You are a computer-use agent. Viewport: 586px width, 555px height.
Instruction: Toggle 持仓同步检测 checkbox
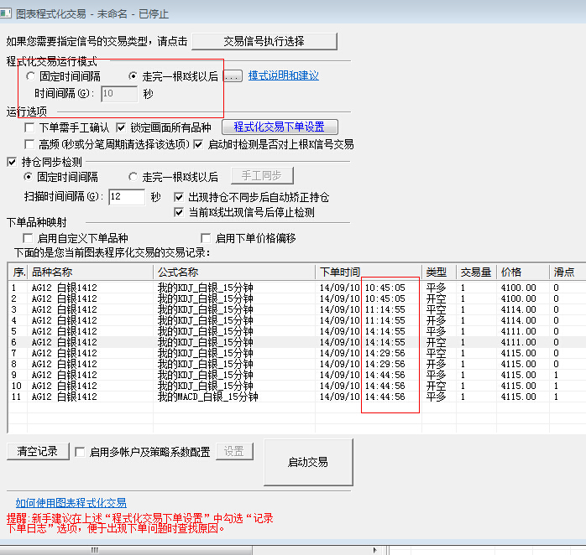(x=12, y=162)
